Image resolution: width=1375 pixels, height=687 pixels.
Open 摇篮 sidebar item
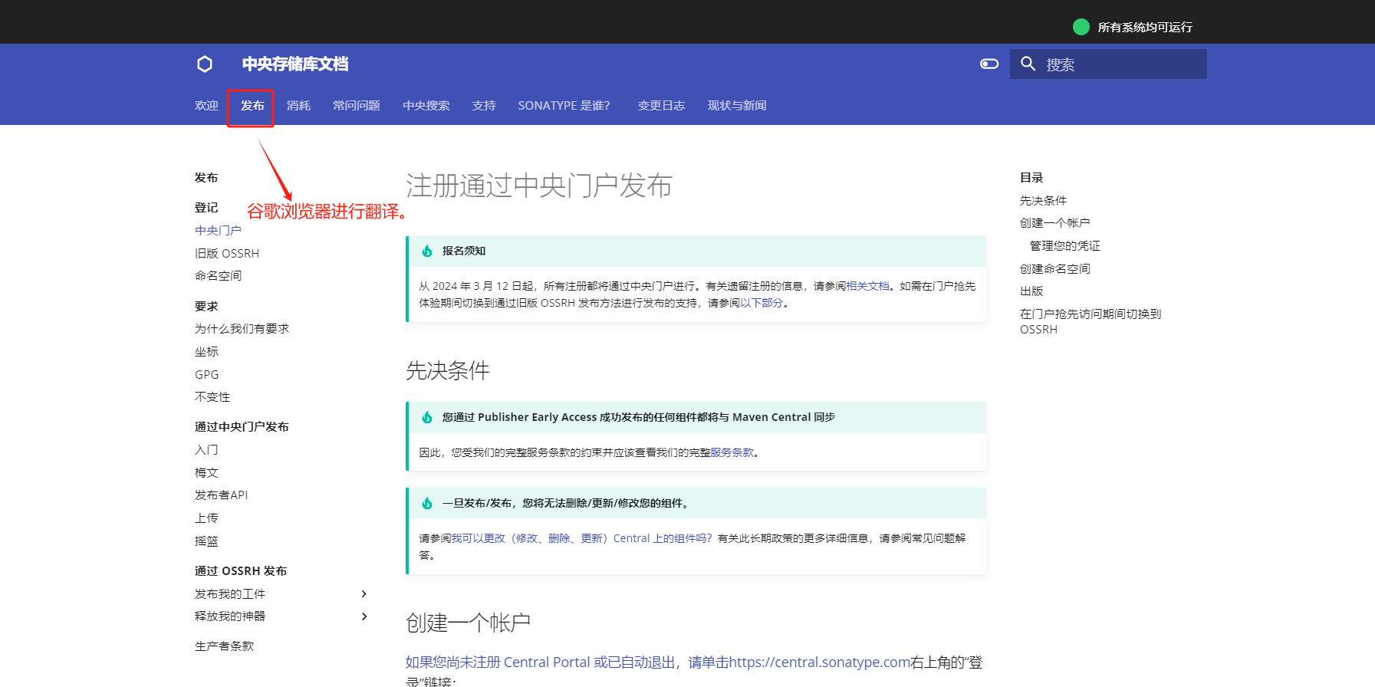click(206, 541)
